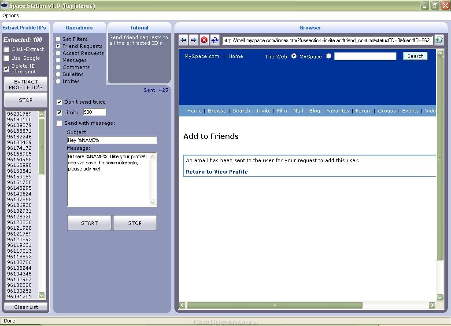
Task: Enable the Click-Extract checkbox
Action: [x=6, y=50]
